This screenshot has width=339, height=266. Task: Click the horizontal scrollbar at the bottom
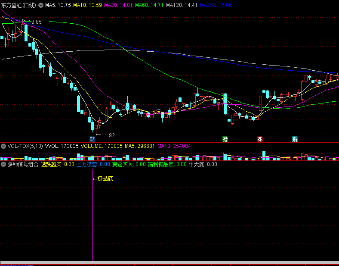(x=169, y=263)
